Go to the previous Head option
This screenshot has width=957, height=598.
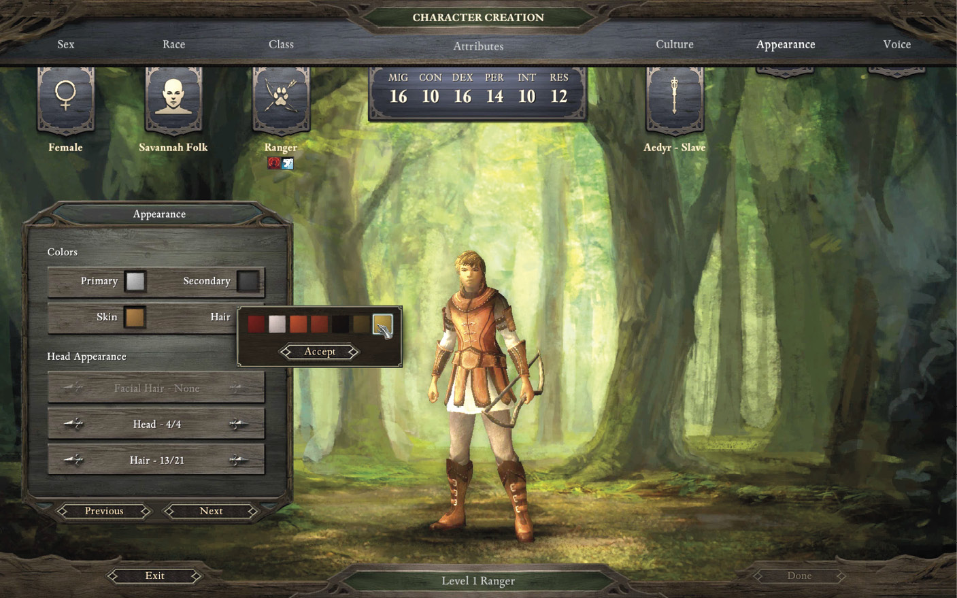[73, 425]
